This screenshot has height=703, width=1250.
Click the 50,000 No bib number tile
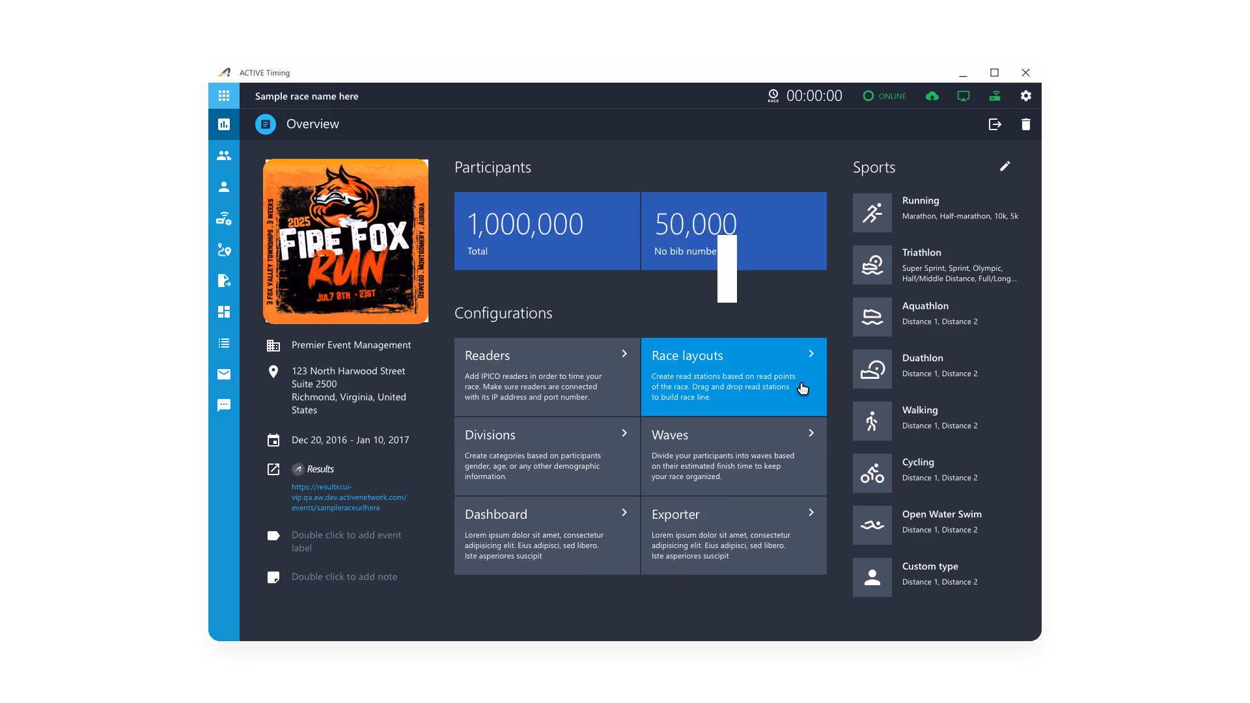coord(734,231)
